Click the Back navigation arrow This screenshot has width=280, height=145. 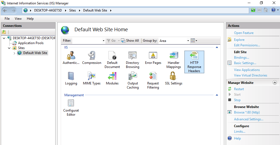tap(5, 10)
